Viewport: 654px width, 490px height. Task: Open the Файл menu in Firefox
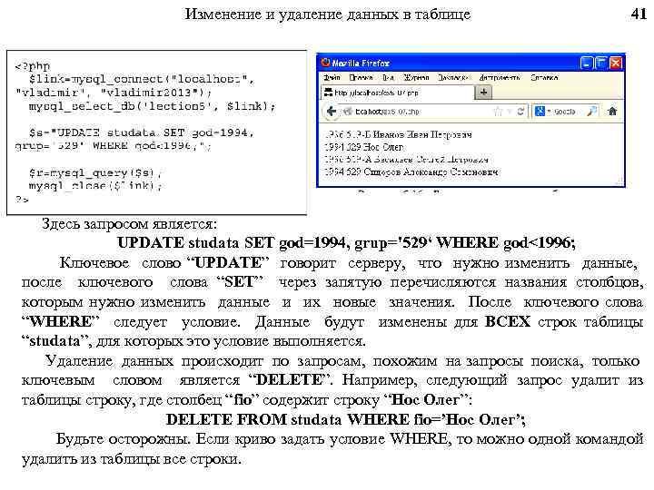[332, 77]
